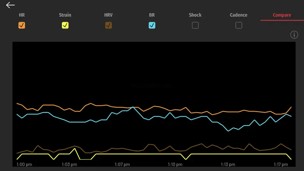
Task: Uncheck the orange HR checkbox
Action: click(x=22, y=25)
